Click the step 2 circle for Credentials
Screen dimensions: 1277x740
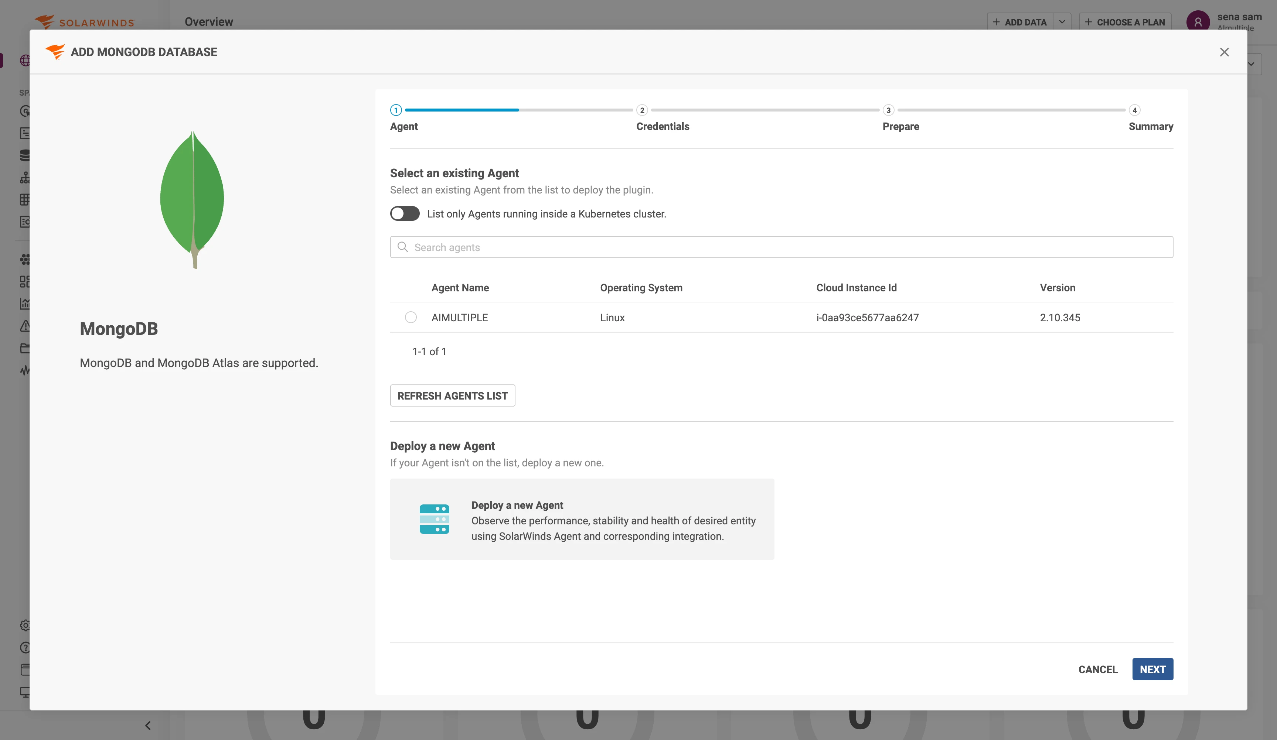[x=642, y=110]
